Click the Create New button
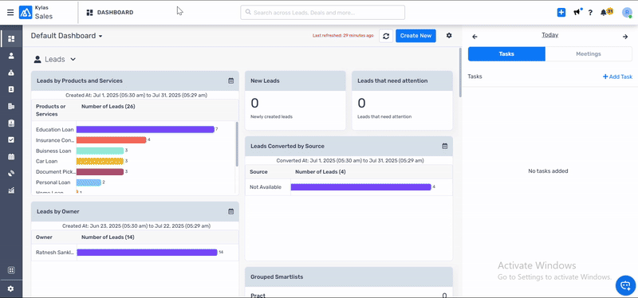The image size is (638, 298). 415,36
